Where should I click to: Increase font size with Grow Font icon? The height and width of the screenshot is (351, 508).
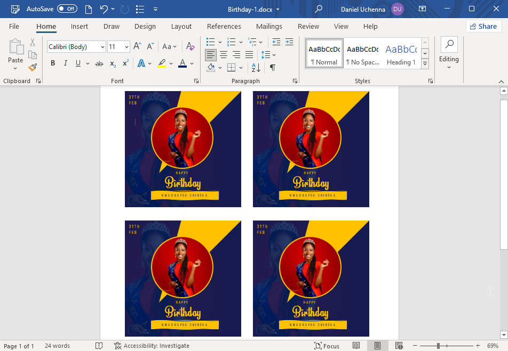(x=137, y=47)
